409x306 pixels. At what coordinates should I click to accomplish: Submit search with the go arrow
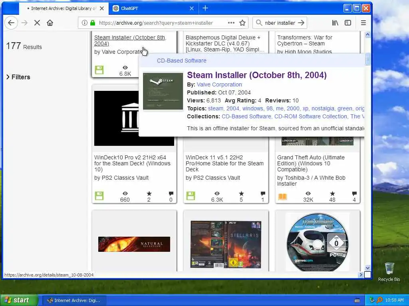coord(301,23)
